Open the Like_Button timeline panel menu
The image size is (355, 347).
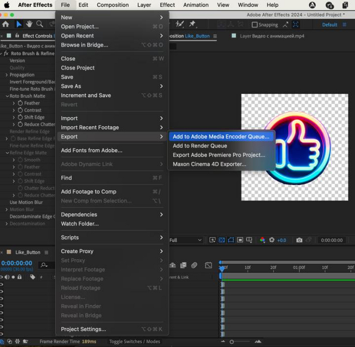[x=47, y=252]
